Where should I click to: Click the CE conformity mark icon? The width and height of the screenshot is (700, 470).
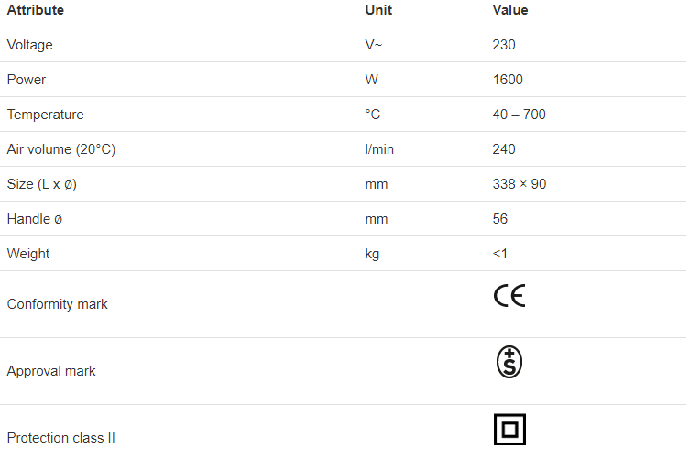pyautogui.click(x=509, y=296)
